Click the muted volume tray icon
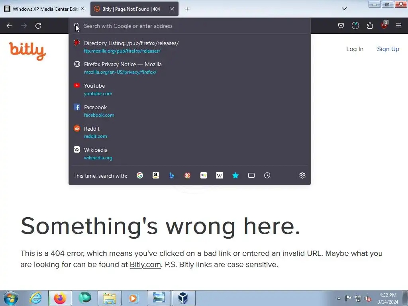 [368, 299]
